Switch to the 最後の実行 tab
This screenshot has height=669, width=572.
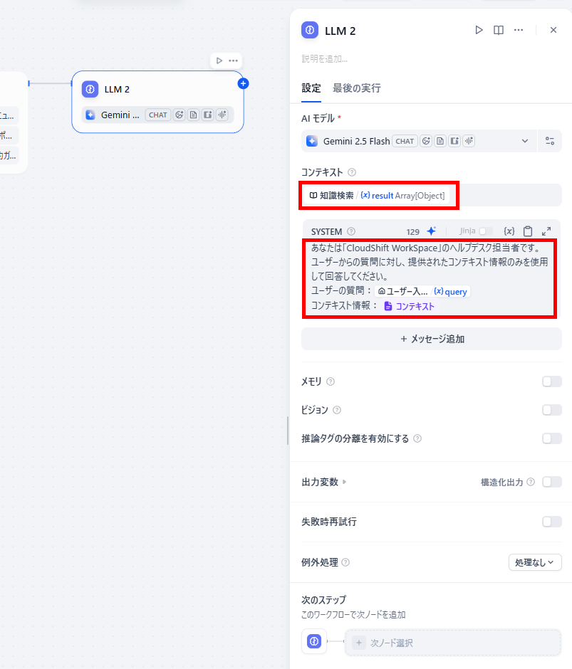click(x=357, y=88)
